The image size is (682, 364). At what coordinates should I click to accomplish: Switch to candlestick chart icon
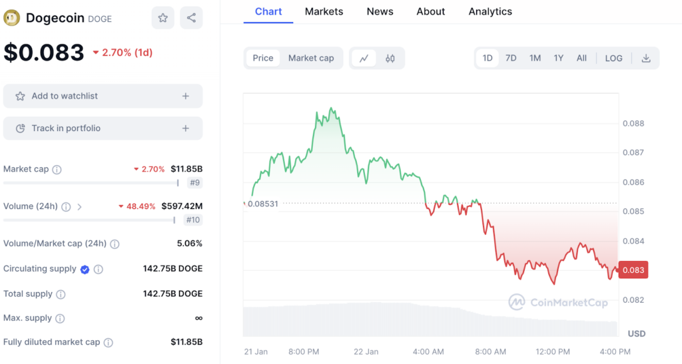coord(390,59)
